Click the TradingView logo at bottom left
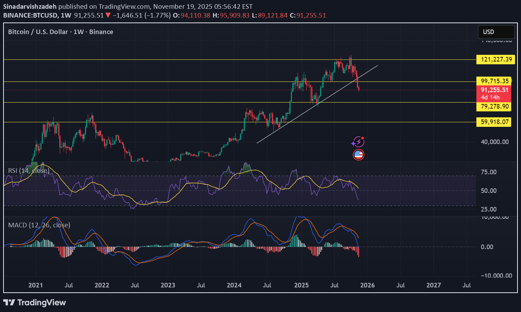Screen dimensions: 521x312 34,303
